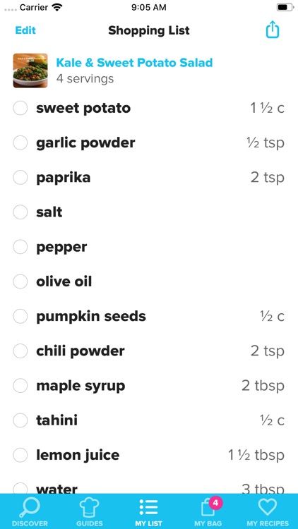This screenshot has height=529, width=298.
Task: Mark pumpkin seeds as bought
Action: click(x=20, y=316)
